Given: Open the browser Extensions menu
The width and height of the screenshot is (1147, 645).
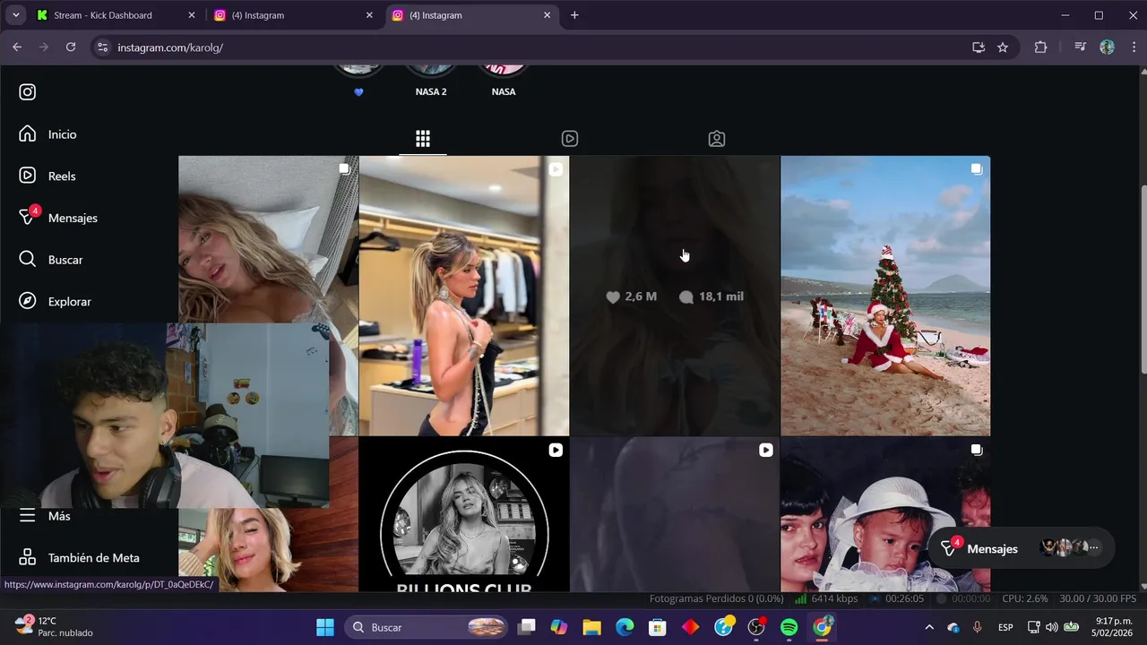Looking at the screenshot, I should pos(1040,47).
